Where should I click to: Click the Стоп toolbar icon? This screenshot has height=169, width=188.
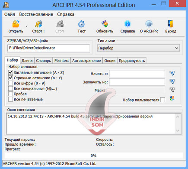point(60,24)
